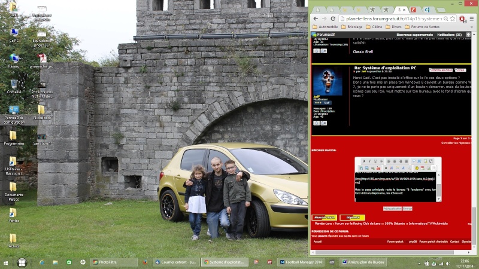Click the red Opera-style extension icon
This screenshot has width=479, height=269.
coord(462,19)
